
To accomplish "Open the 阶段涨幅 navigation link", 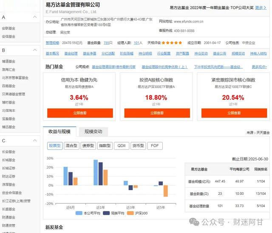I will (127, 53).
